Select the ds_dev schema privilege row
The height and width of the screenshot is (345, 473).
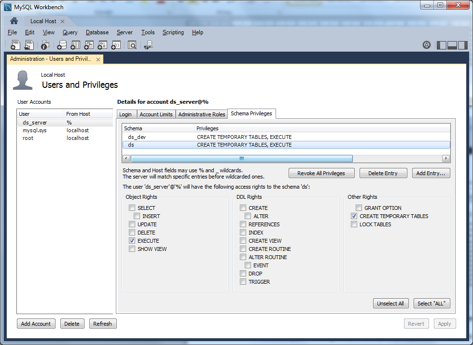(x=286, y=137)
